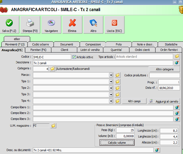Image resolution: width=183 pixels, height=154 pixels.
Task: Open the Composizioni tab
Action: click(93, 44)
